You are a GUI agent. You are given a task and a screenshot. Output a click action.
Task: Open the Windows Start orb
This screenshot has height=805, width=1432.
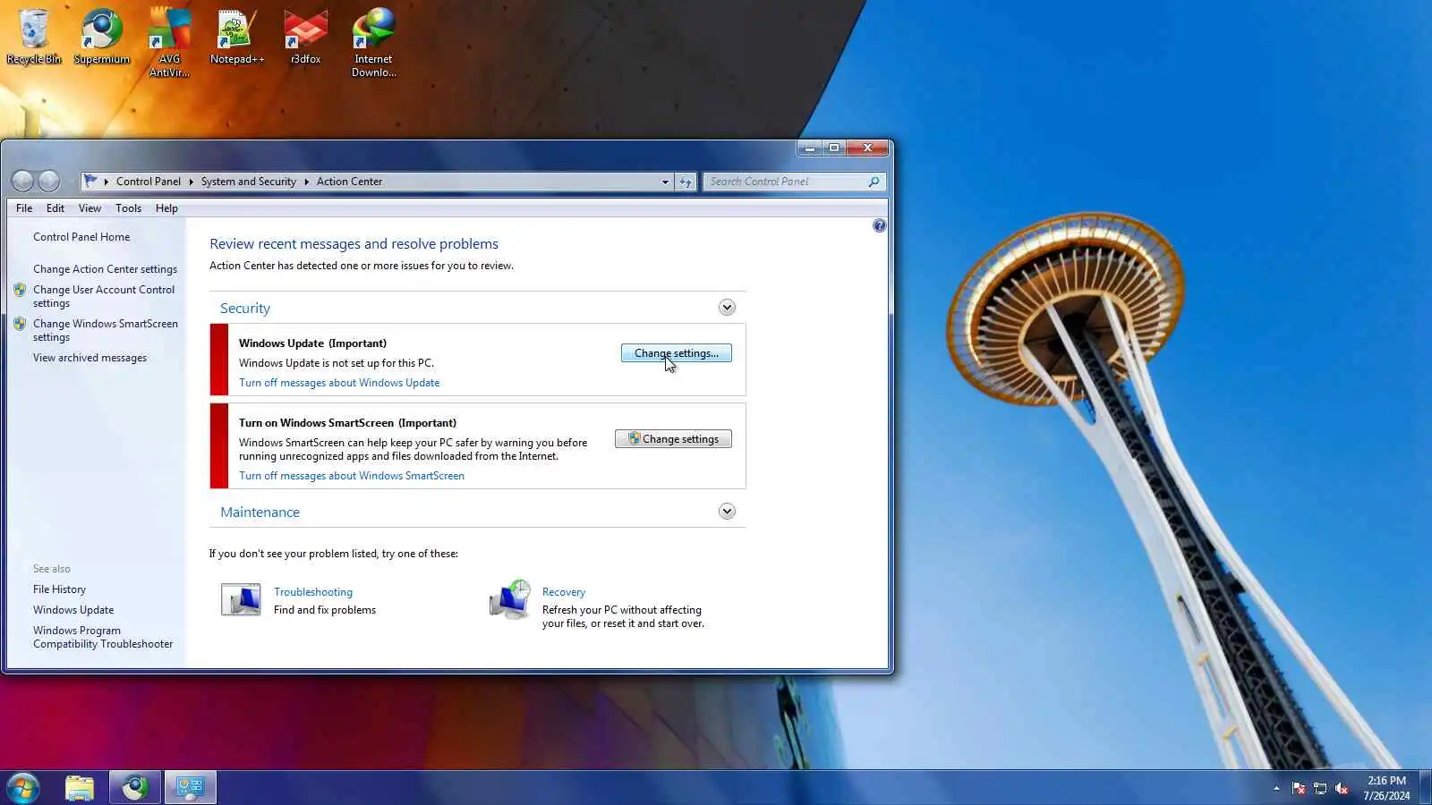[22, 788]
